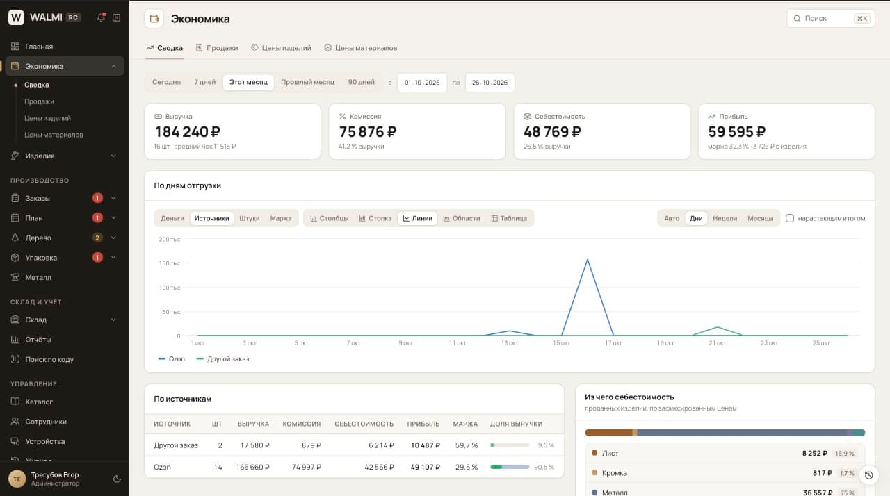Open the Каталог page
The width and height of the screenshot is (890, 496).
pos(65,402)
